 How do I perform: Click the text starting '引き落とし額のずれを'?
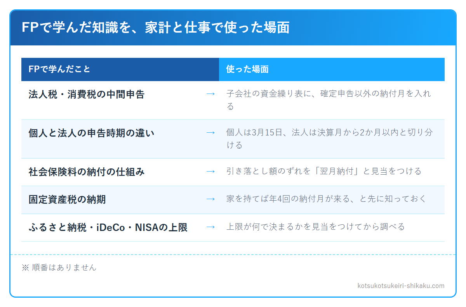click(324, 171)
